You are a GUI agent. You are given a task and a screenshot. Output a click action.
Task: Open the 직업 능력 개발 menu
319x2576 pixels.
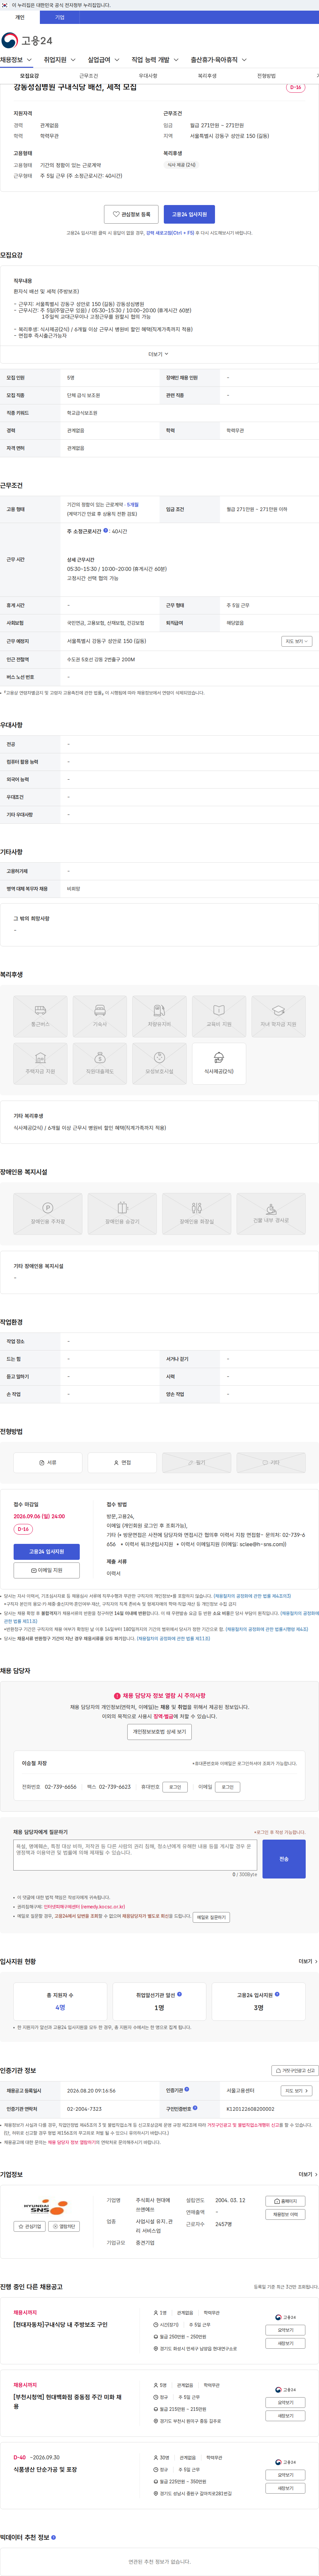[155, 60]
